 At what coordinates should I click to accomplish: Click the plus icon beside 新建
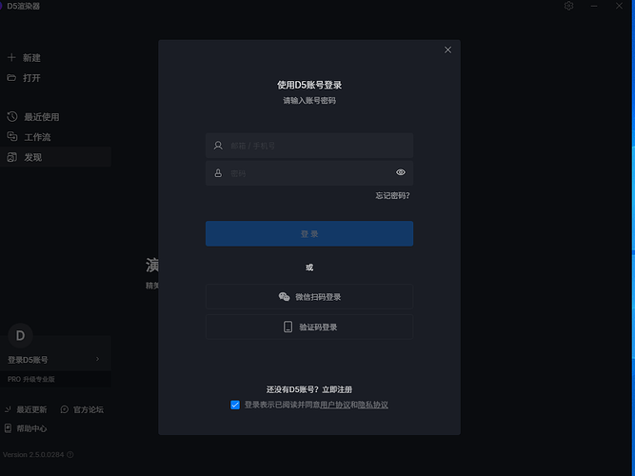pyautogui.click(x=11, y=57)
